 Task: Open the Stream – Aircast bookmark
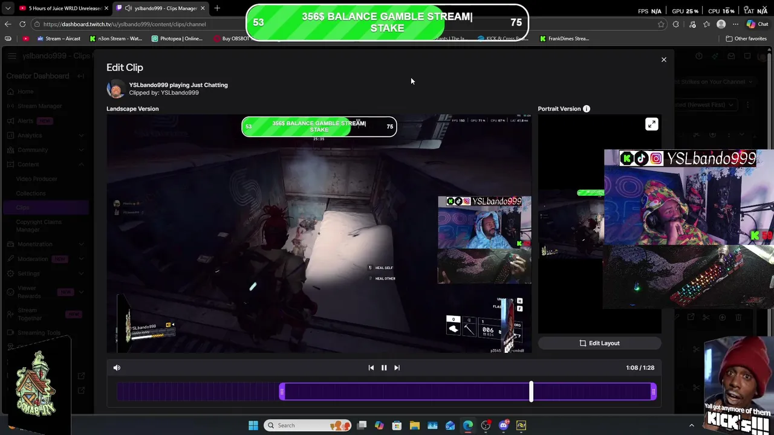coord(59,39)
